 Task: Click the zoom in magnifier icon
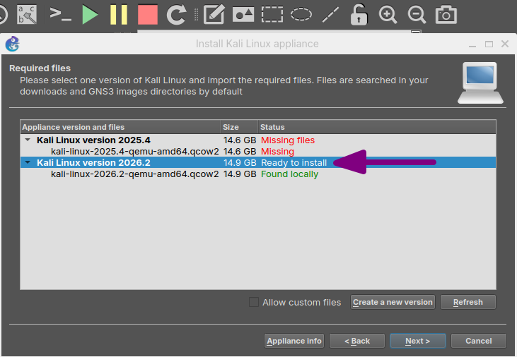388,15
